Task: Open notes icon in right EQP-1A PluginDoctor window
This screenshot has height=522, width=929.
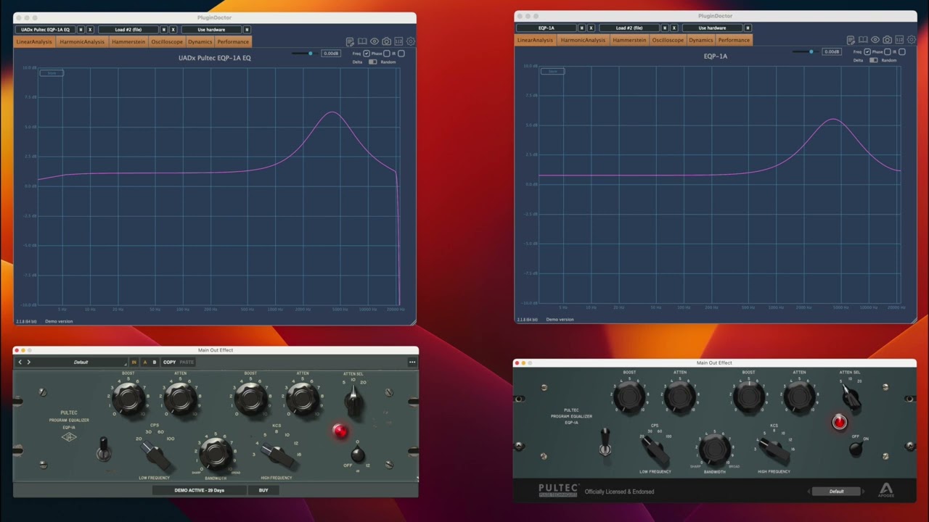Action: point(851,40)
